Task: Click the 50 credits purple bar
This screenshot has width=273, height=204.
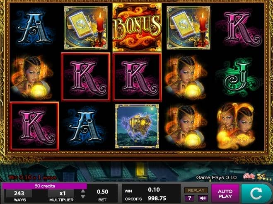Action: 44,186
